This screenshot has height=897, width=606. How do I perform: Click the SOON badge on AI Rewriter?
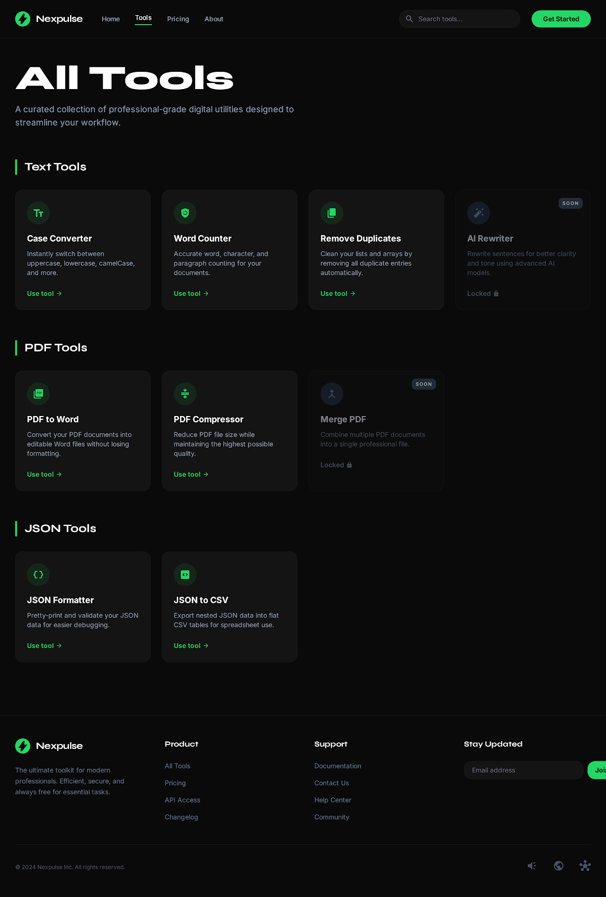pos(571,204)
